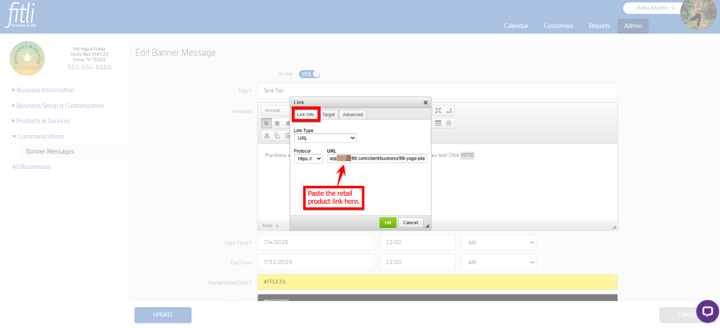Close the Link dialog with X
The height and width of the screenshot is (328, 720).
pyautogui.click(x=425, y=102)
